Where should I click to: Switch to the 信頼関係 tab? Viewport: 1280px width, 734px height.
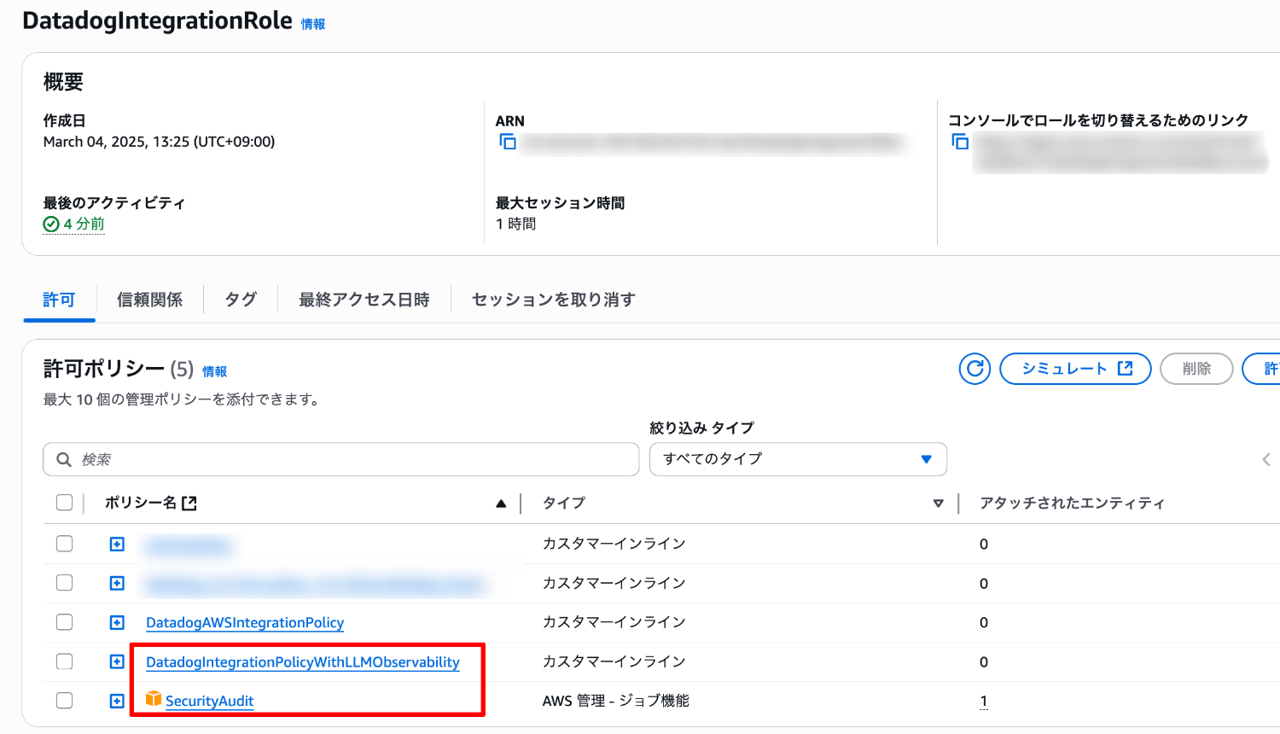(149, 300)
